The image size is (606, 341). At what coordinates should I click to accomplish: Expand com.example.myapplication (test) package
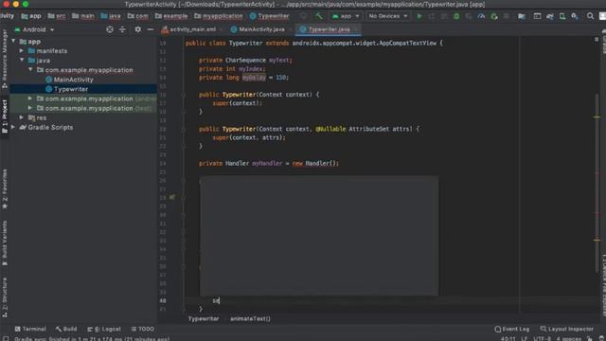30,108
